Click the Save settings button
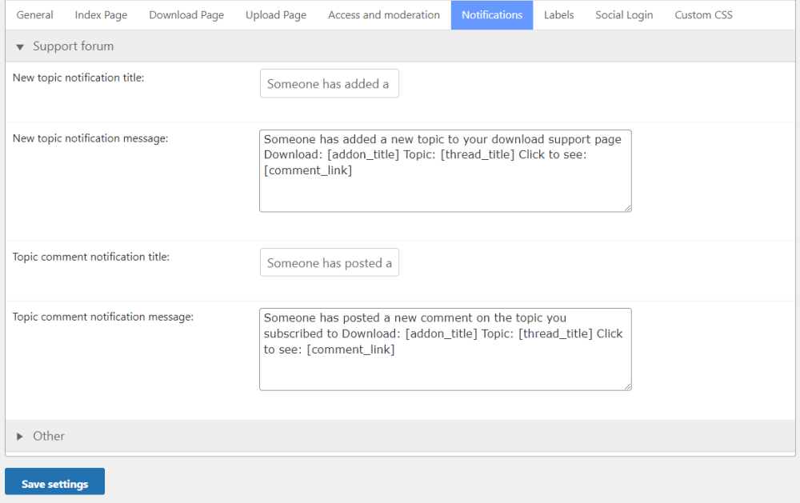The height and width of the screenshot is (503, 800). 54,483
